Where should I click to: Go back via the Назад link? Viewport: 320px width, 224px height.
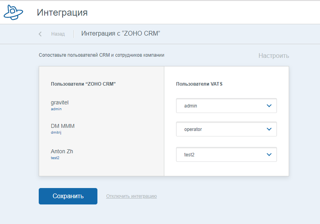[x=58, y=34]
